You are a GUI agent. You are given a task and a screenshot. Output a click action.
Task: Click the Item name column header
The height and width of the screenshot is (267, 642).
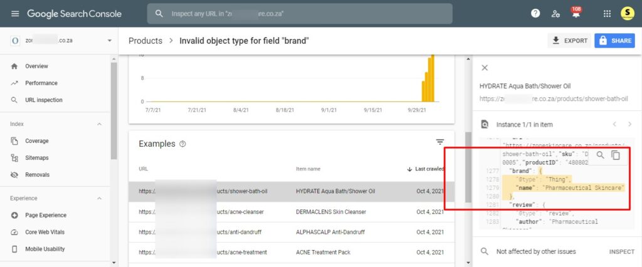click(308, 169)
